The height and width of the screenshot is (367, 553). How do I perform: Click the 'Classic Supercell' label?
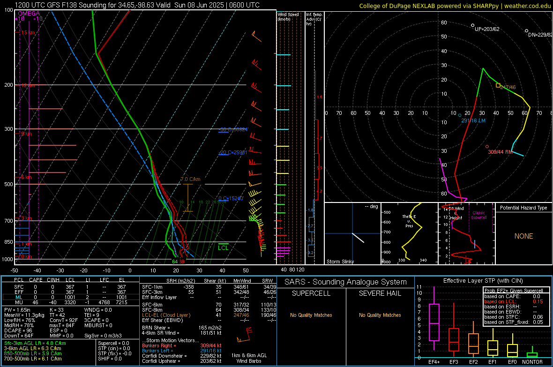coord(478,215)
